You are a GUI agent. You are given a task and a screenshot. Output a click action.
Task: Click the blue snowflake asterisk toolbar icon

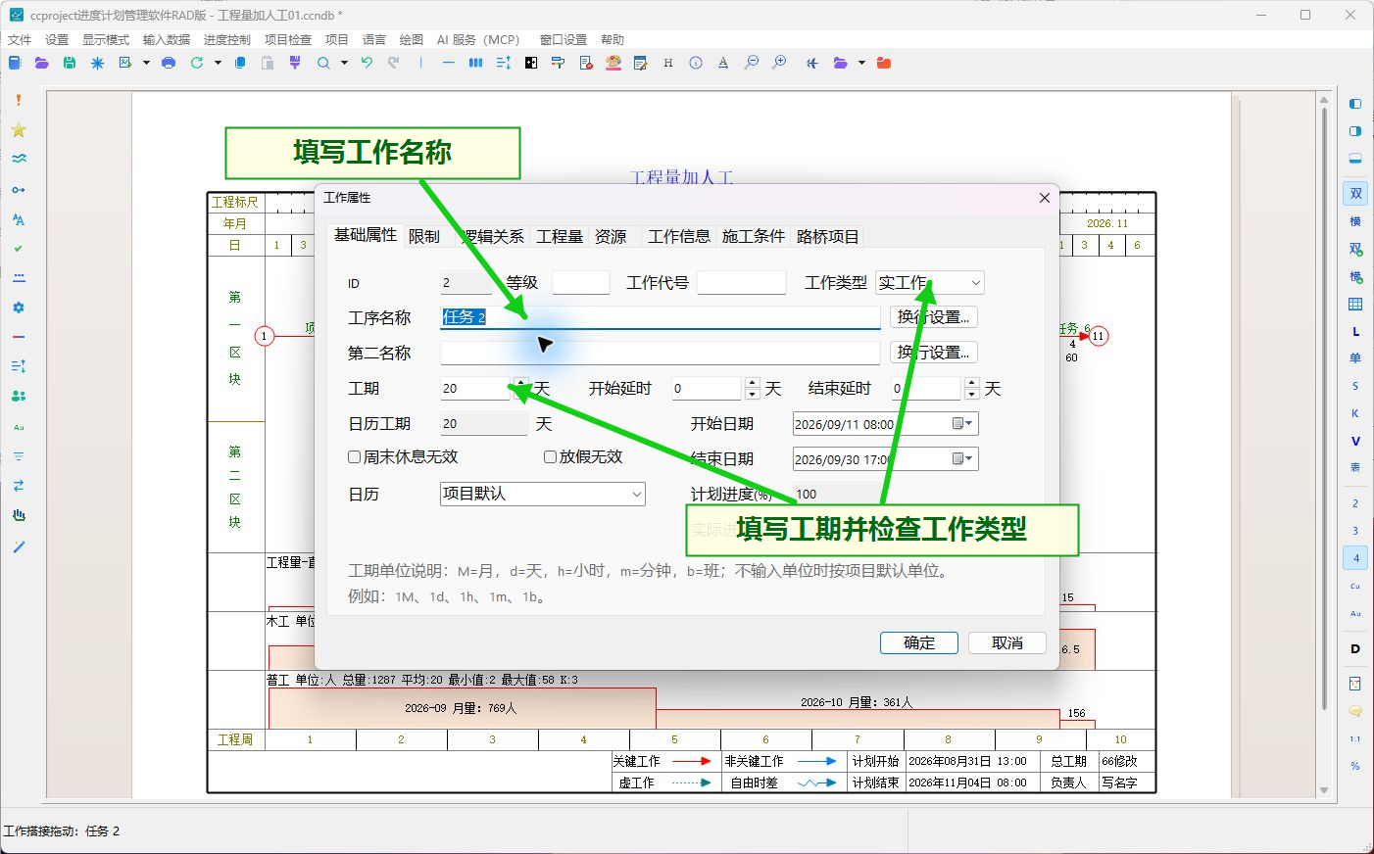coord(97,63)
